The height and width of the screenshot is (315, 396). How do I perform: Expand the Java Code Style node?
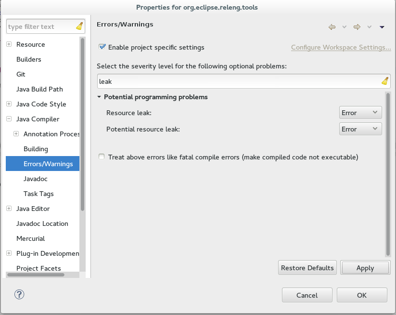click(9, 104)
